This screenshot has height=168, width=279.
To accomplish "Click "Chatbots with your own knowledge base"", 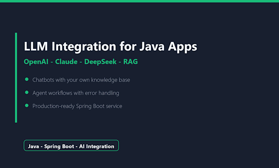I will click(81, 80).
